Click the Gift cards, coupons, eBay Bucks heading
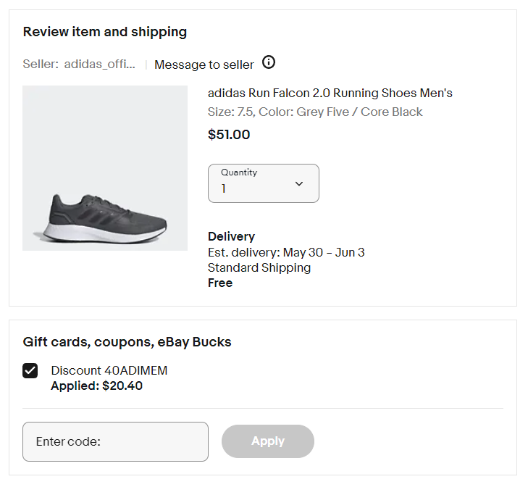This screenshot has height=487, width=528. coord(127,342)
